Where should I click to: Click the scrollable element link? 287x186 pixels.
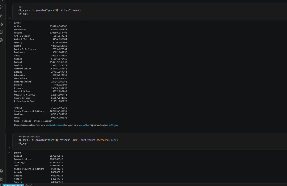pyautogui.click(x=55, y=125)
